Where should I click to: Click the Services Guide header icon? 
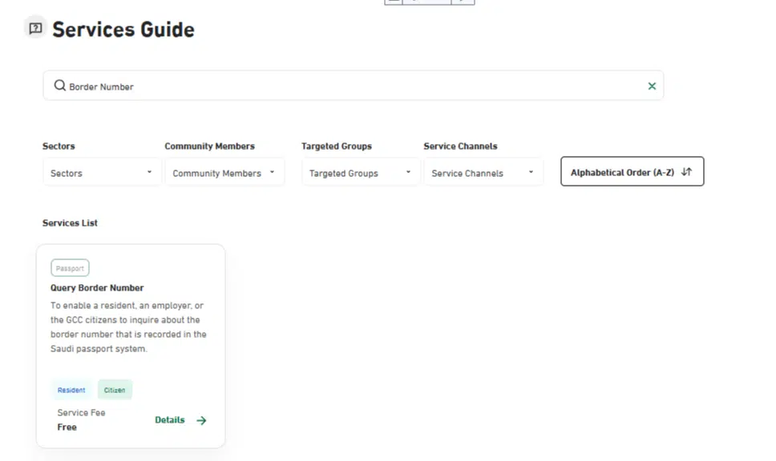[34, 29]
